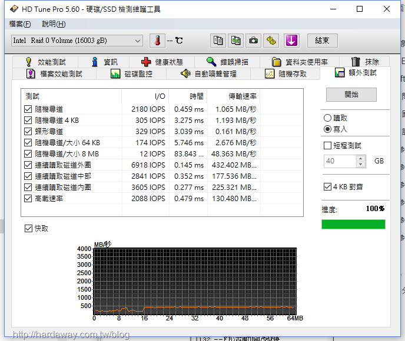Click the red cross icon on 健康狀態 tab

146,62
